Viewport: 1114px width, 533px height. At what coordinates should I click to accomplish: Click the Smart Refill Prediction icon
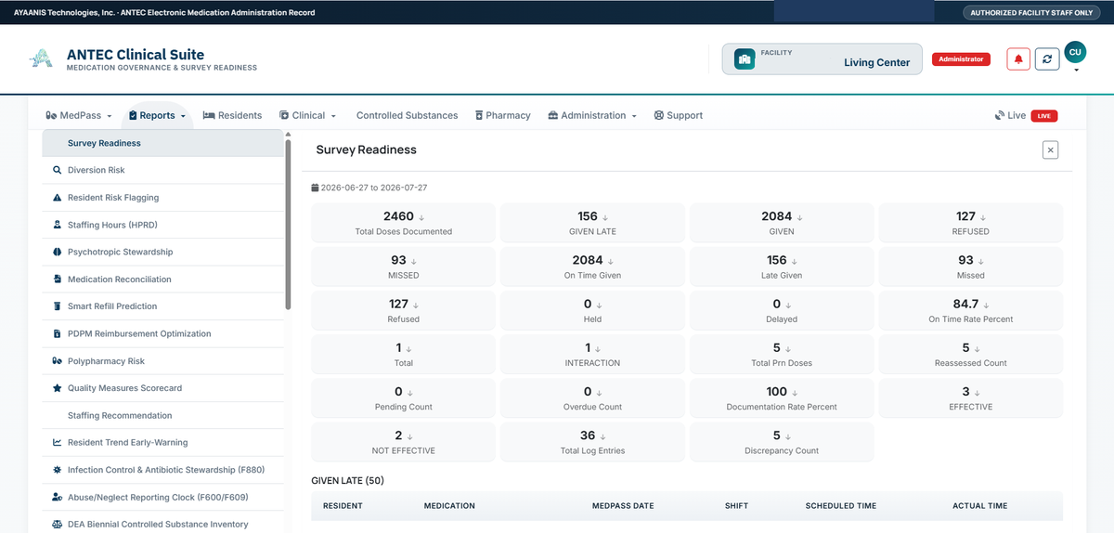click(x=58, y=306)
